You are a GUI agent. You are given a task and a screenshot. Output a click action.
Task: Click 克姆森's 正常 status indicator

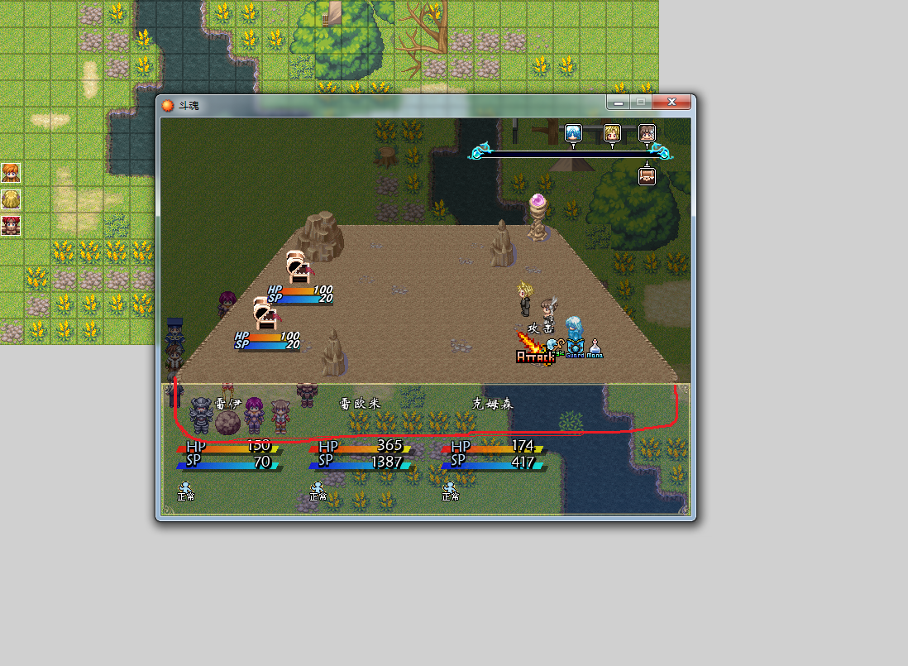(450, 491)
